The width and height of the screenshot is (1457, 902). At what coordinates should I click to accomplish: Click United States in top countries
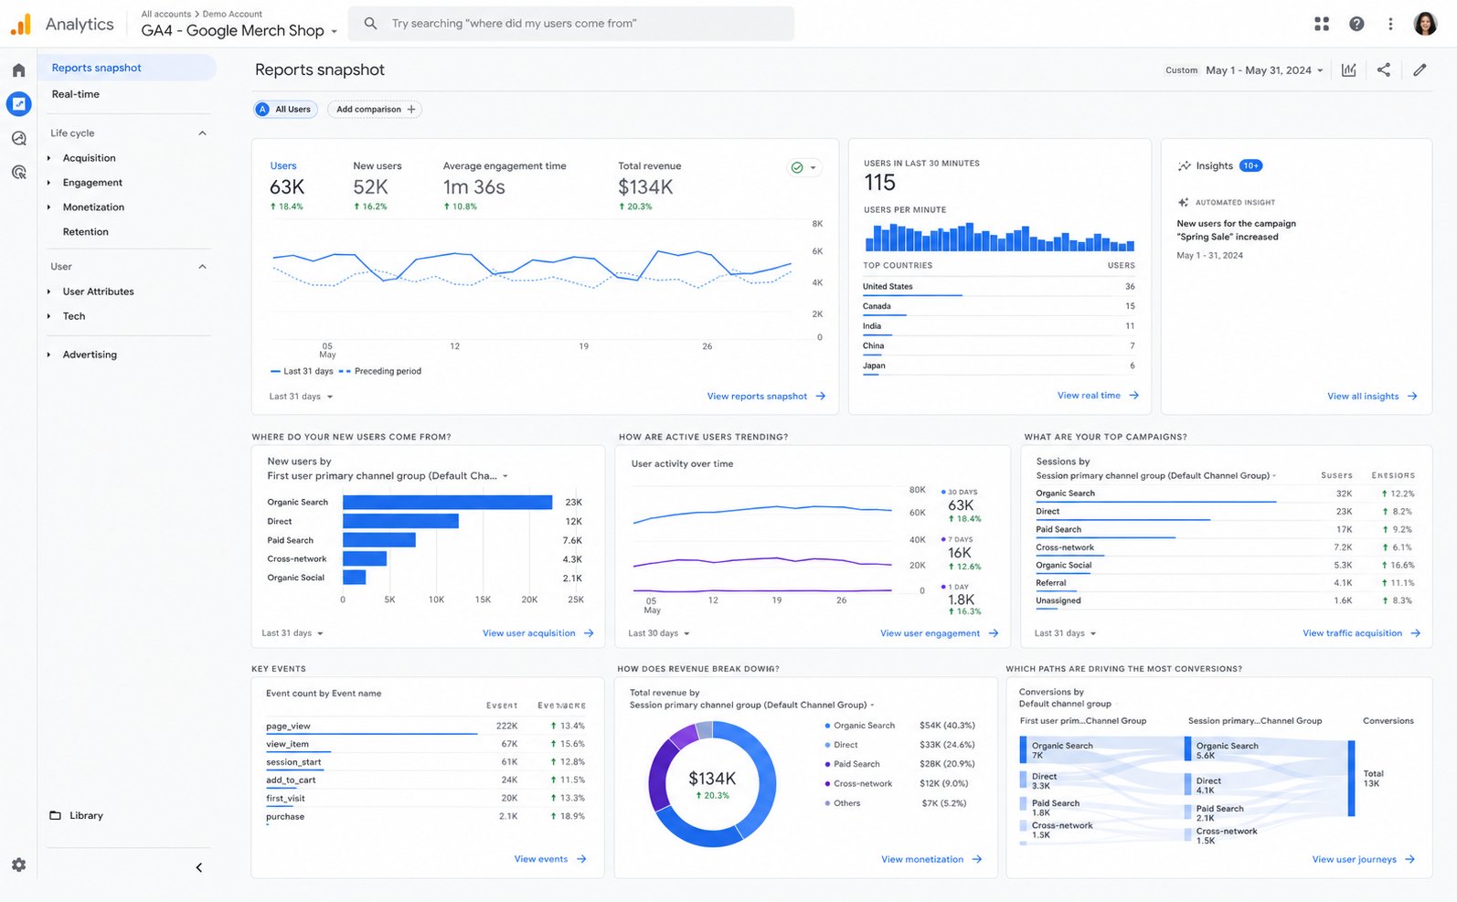click(888, 287)
